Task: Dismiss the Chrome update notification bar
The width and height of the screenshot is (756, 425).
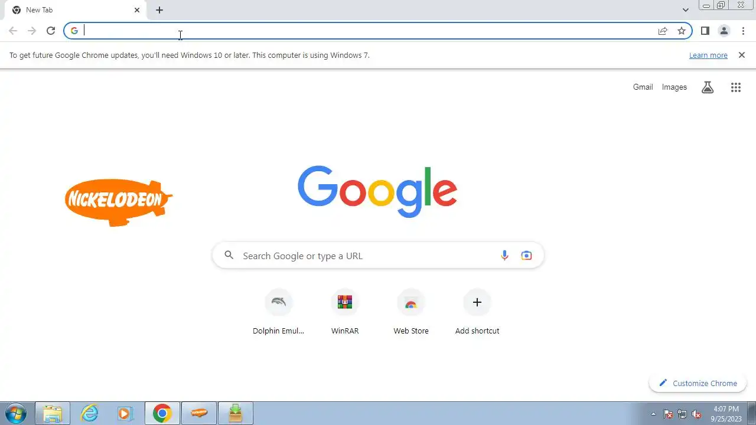Action: click(x=742, y=55)
